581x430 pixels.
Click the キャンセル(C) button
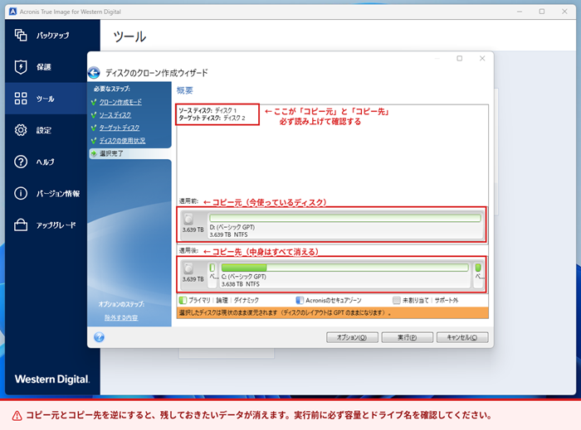462,337
